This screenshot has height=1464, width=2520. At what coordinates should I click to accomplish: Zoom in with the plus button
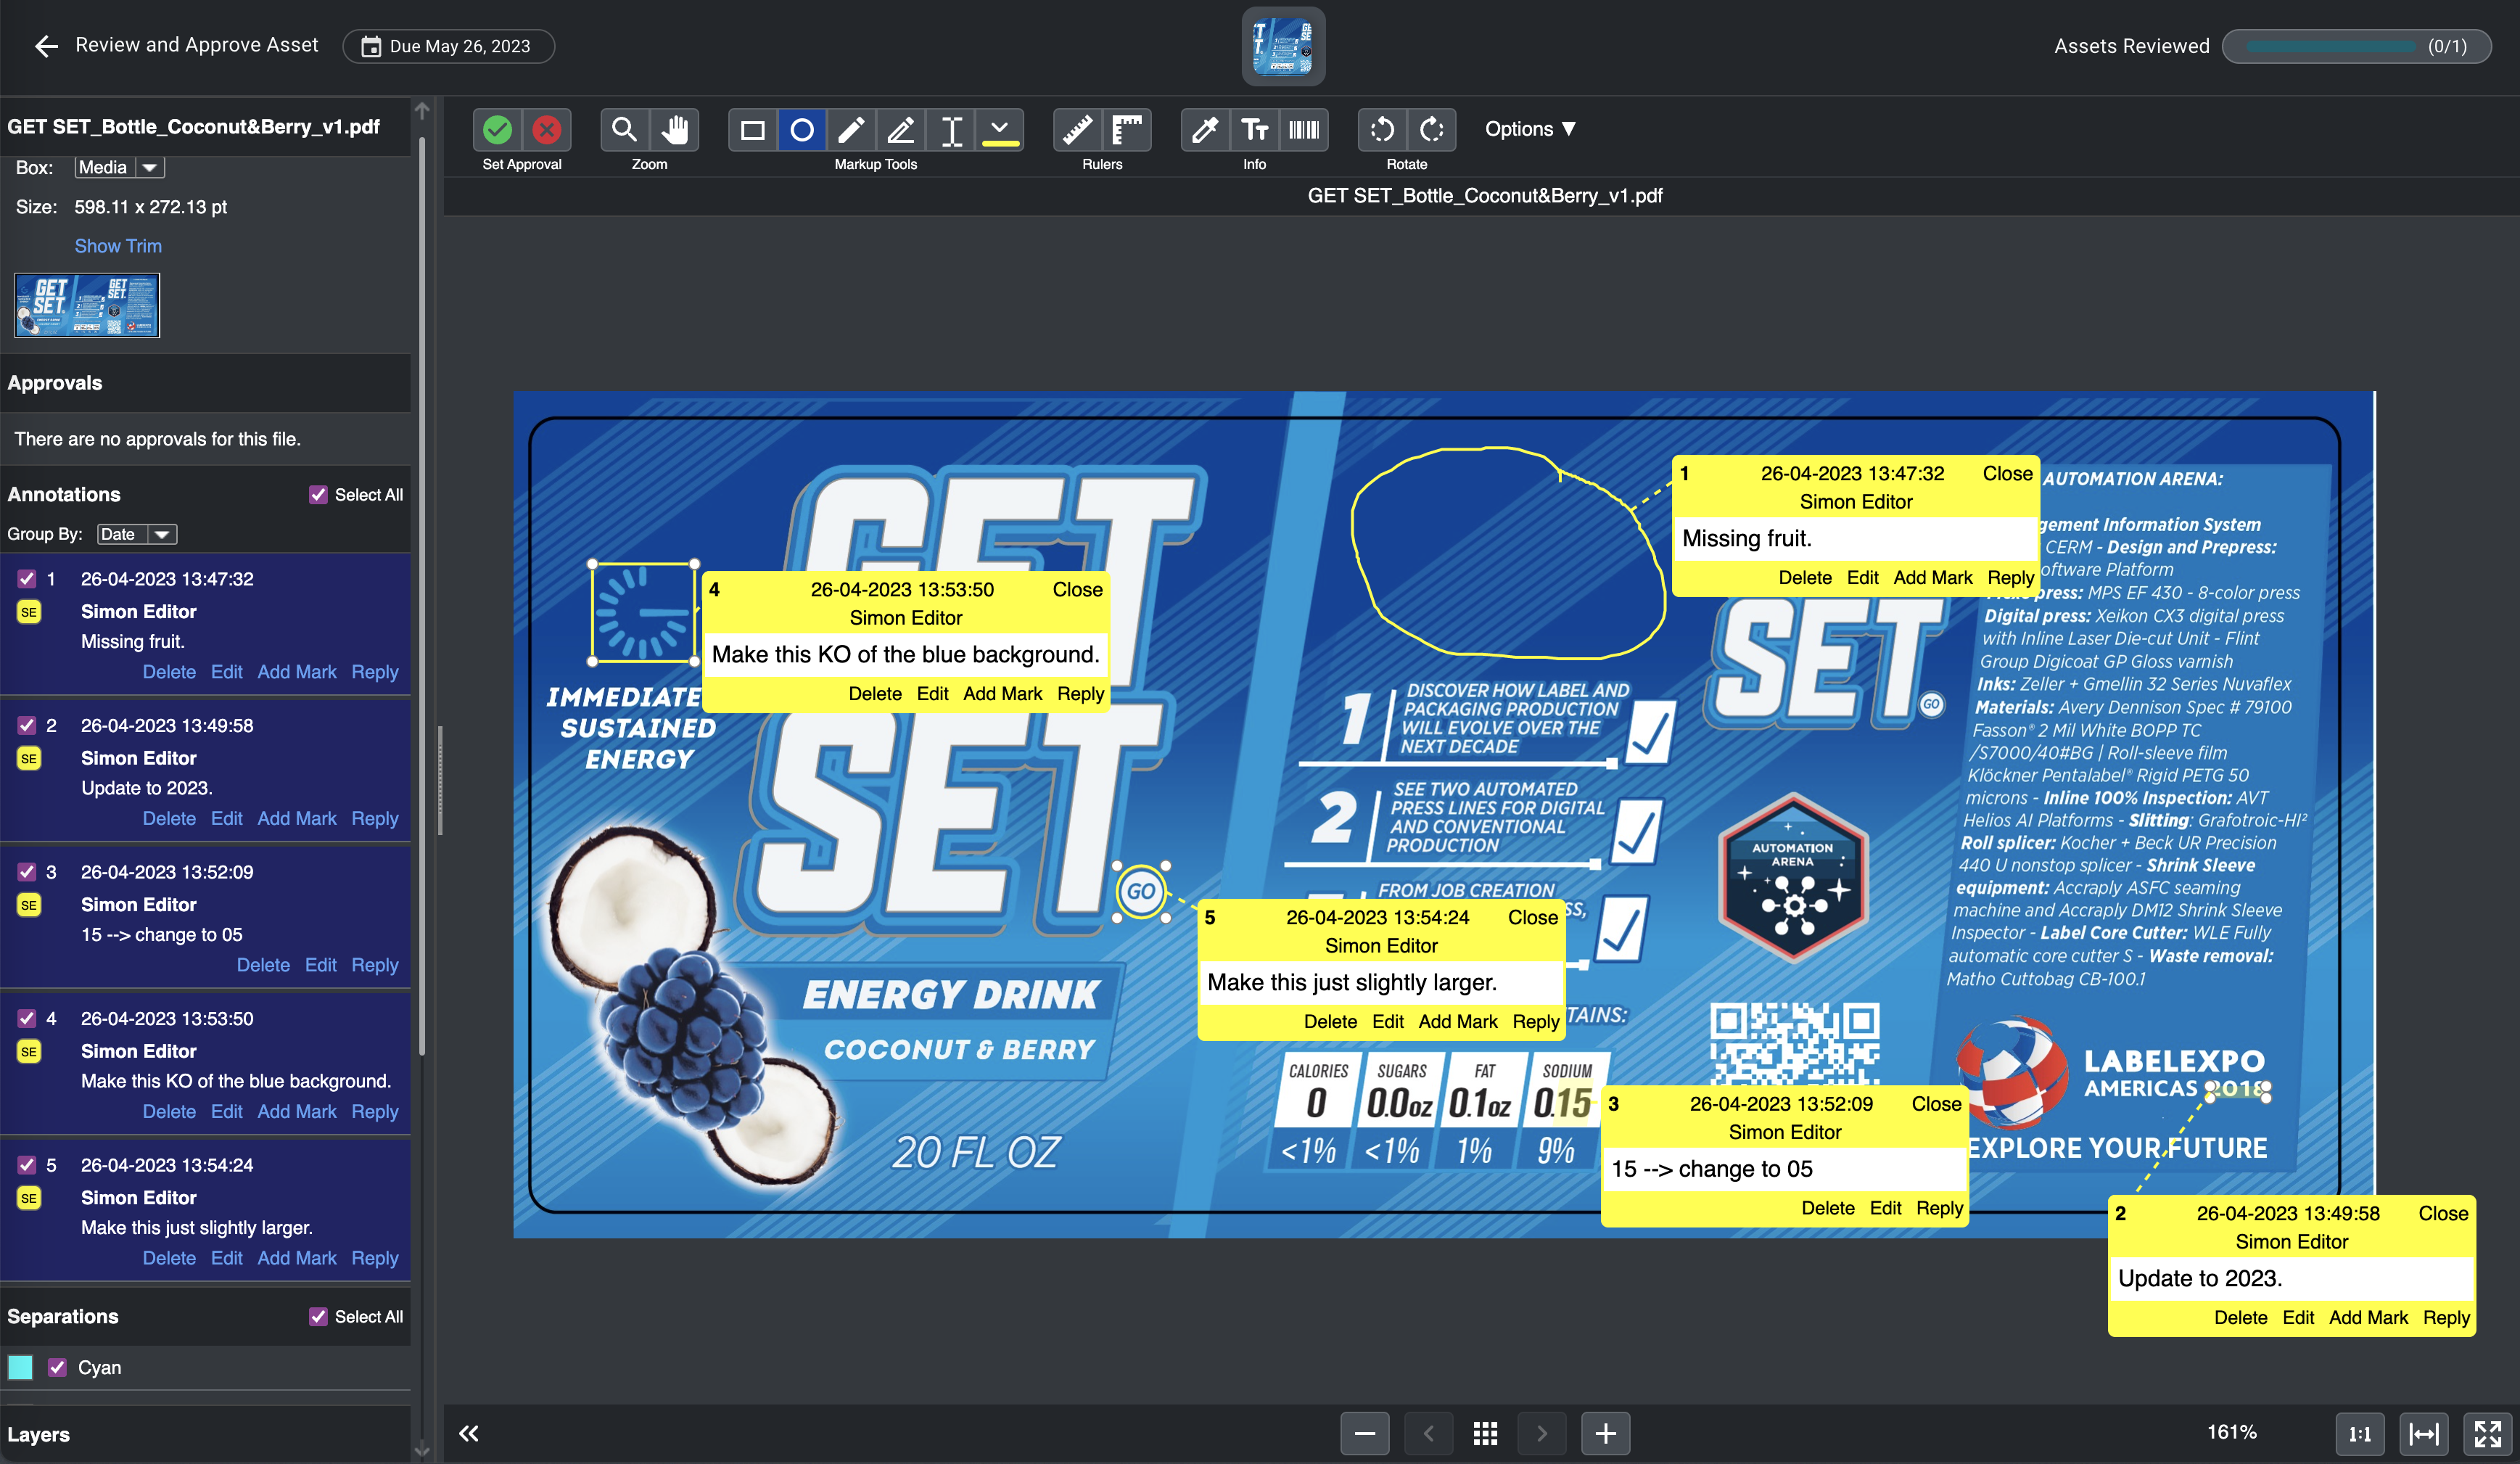pos(1605,1433)
